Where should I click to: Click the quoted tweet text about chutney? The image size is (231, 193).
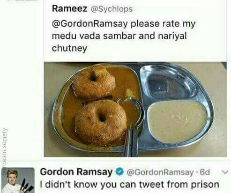(124, 36)
